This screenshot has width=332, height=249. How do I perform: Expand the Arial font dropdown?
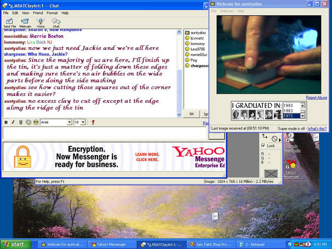tap(69, 122)
